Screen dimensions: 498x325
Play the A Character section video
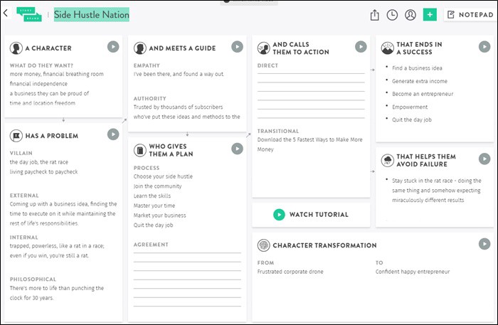[x=113, y=47]
